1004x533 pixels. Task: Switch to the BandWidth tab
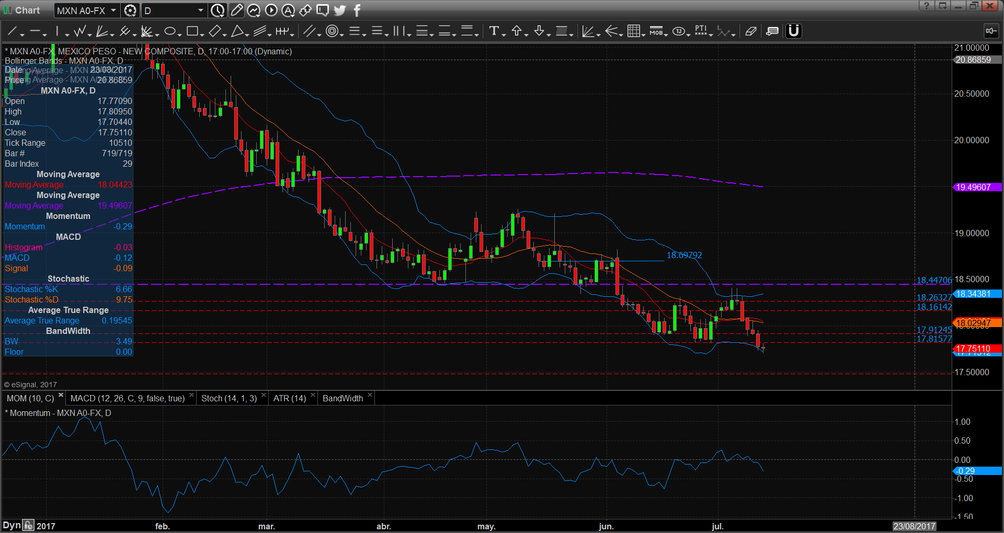[343, 398]
